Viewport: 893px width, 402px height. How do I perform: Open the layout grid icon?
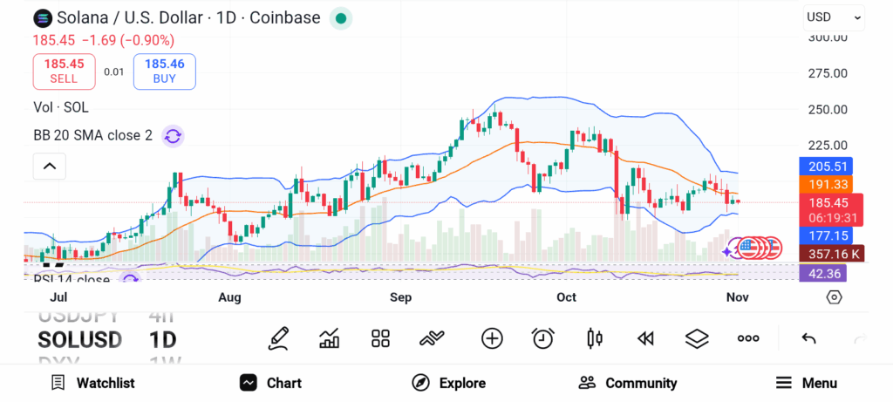(x=380, y=338)
